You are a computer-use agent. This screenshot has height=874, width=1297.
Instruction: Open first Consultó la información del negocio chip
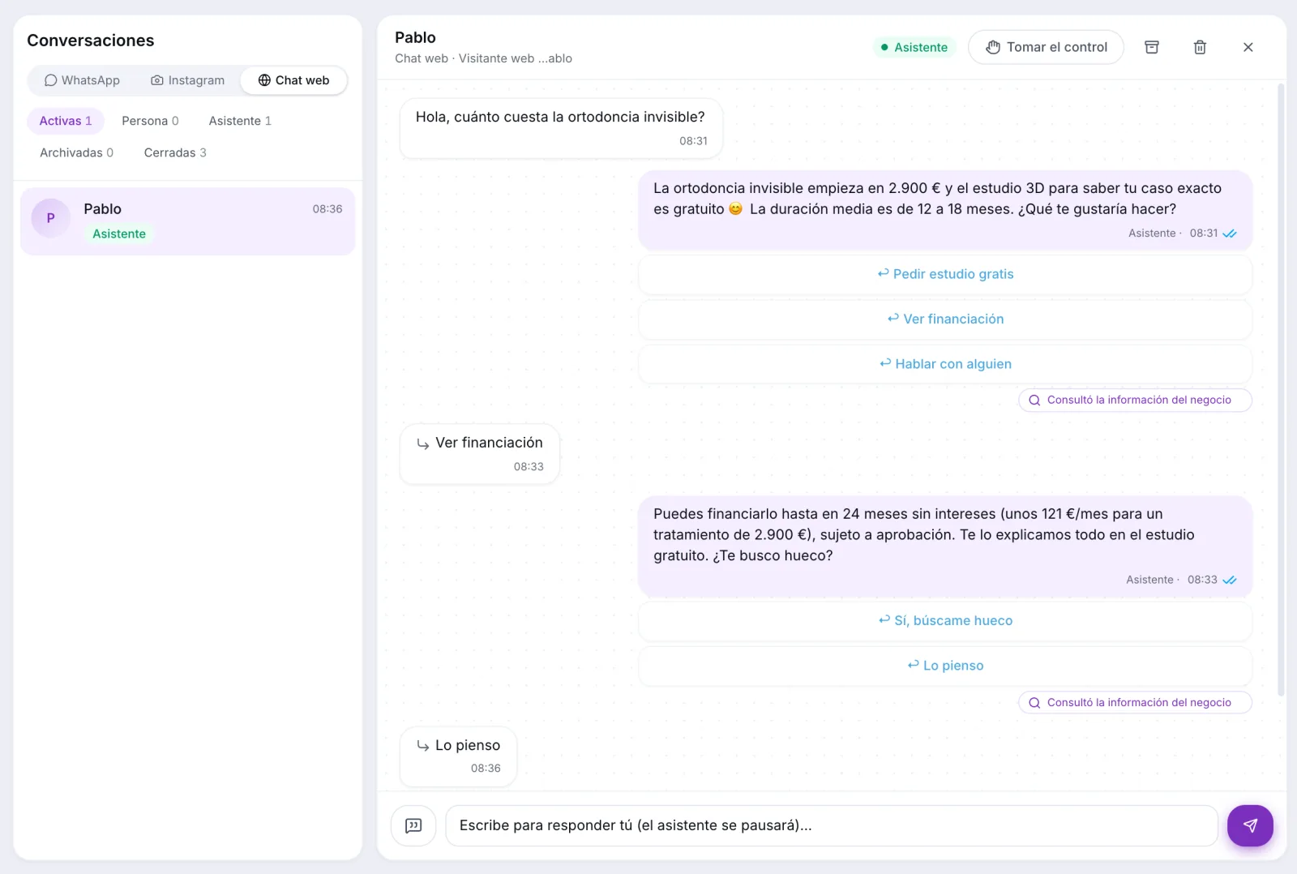click(1135, 400)
